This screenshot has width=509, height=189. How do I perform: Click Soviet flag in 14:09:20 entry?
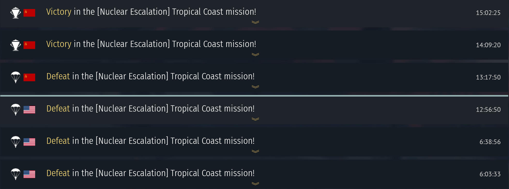(29, 45)
